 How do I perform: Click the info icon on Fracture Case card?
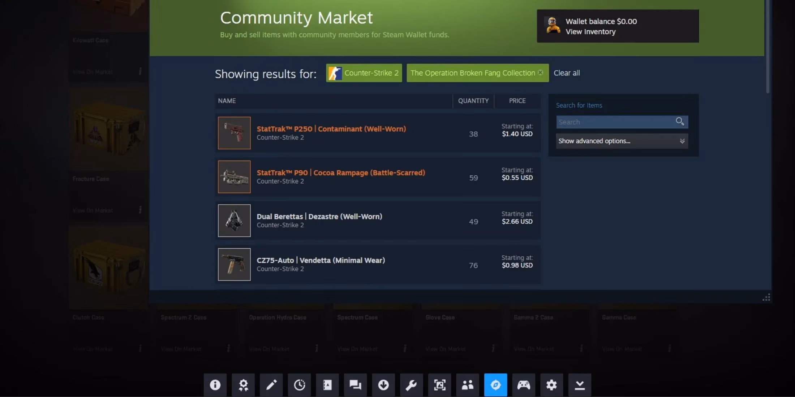pos(140,210)
